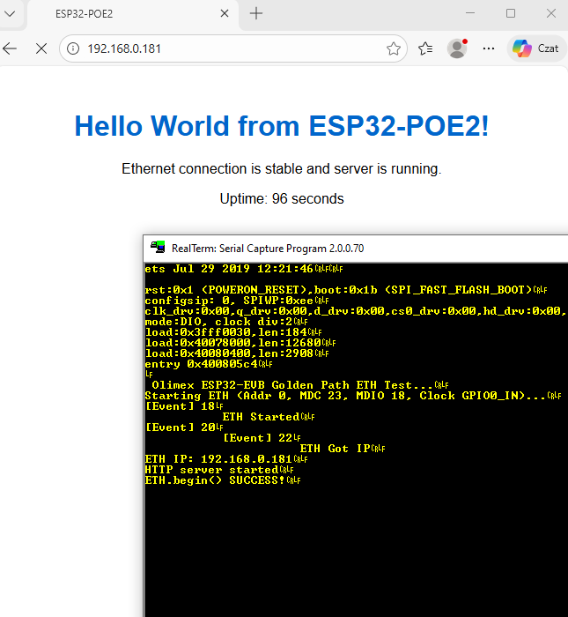Maximize the browser window

pyautogui.click(x=511, y=13)
